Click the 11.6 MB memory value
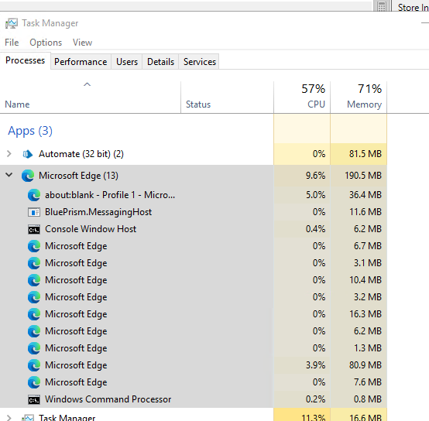This screenshot has height=421, width=429. coord(366,212)
